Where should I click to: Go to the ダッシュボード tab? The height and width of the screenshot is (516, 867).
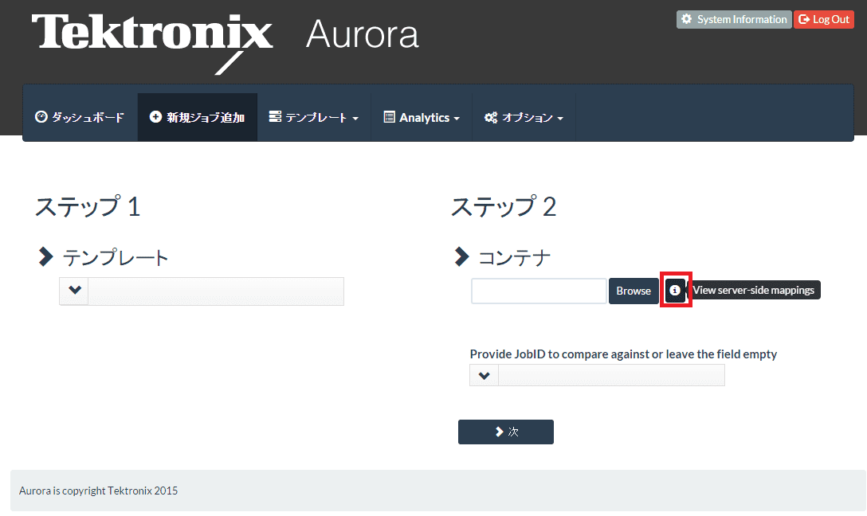[80, 117]
